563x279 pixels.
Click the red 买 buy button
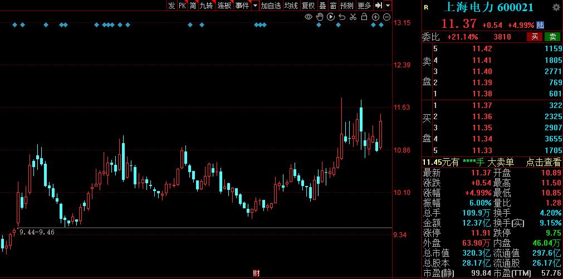[535, 37]
